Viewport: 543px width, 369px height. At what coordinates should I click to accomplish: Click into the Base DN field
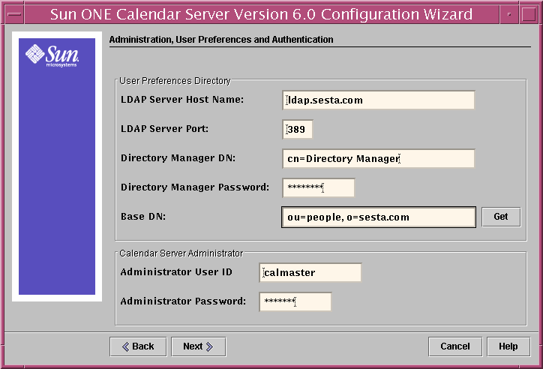coord(379,217)
